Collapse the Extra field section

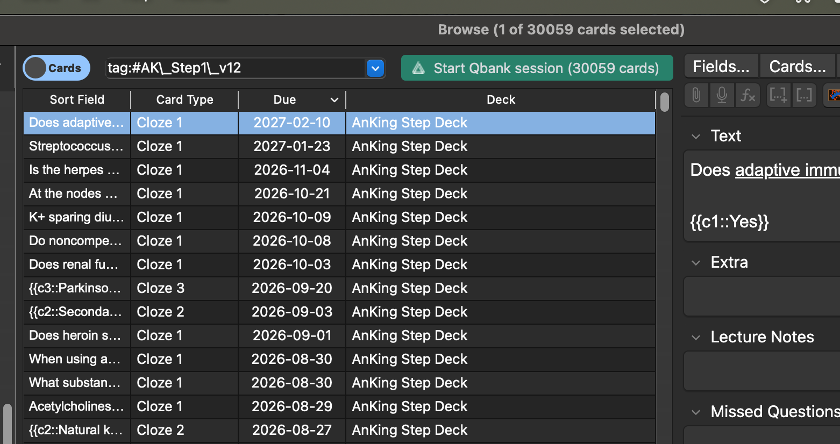[696, 263]
